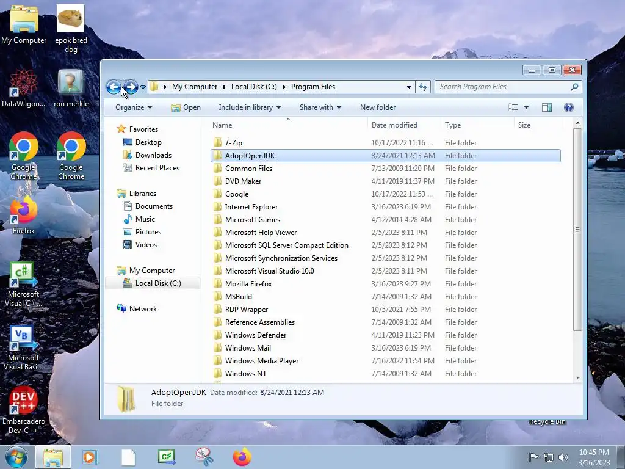The height and width of the screenshot is (469, 625).
Task: Select the 7-Zip folder icon
Action: click(x=218, y=142)
